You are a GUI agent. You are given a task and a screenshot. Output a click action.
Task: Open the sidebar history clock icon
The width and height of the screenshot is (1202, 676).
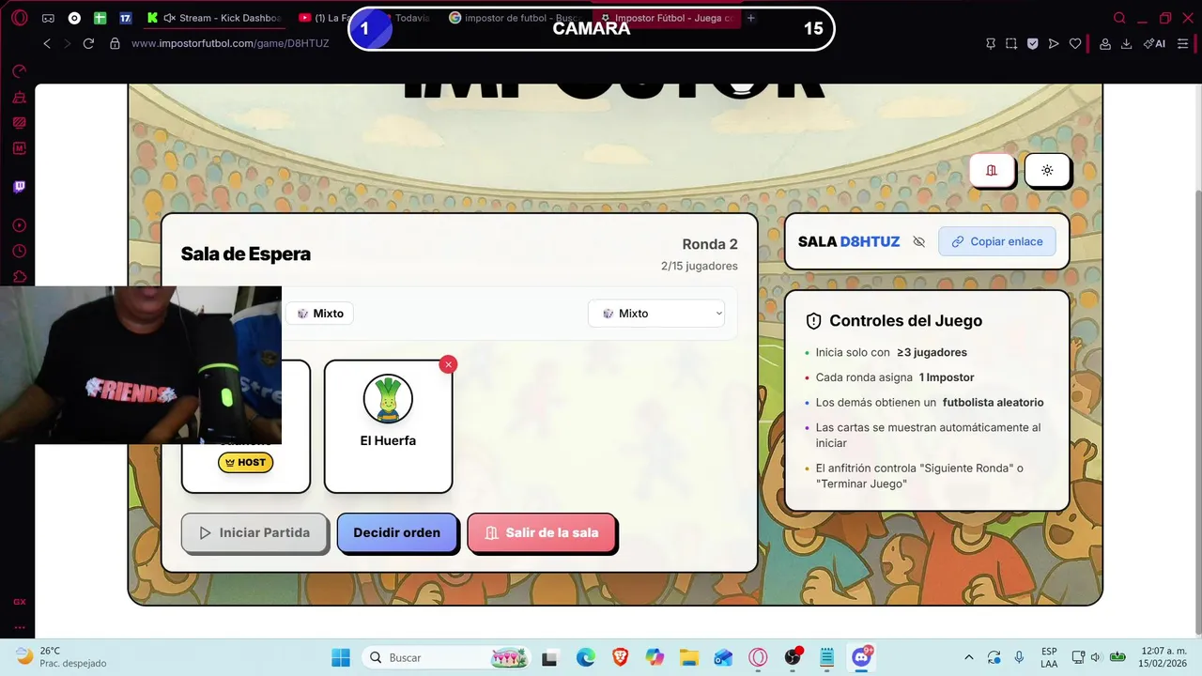(x=19, y=251)
